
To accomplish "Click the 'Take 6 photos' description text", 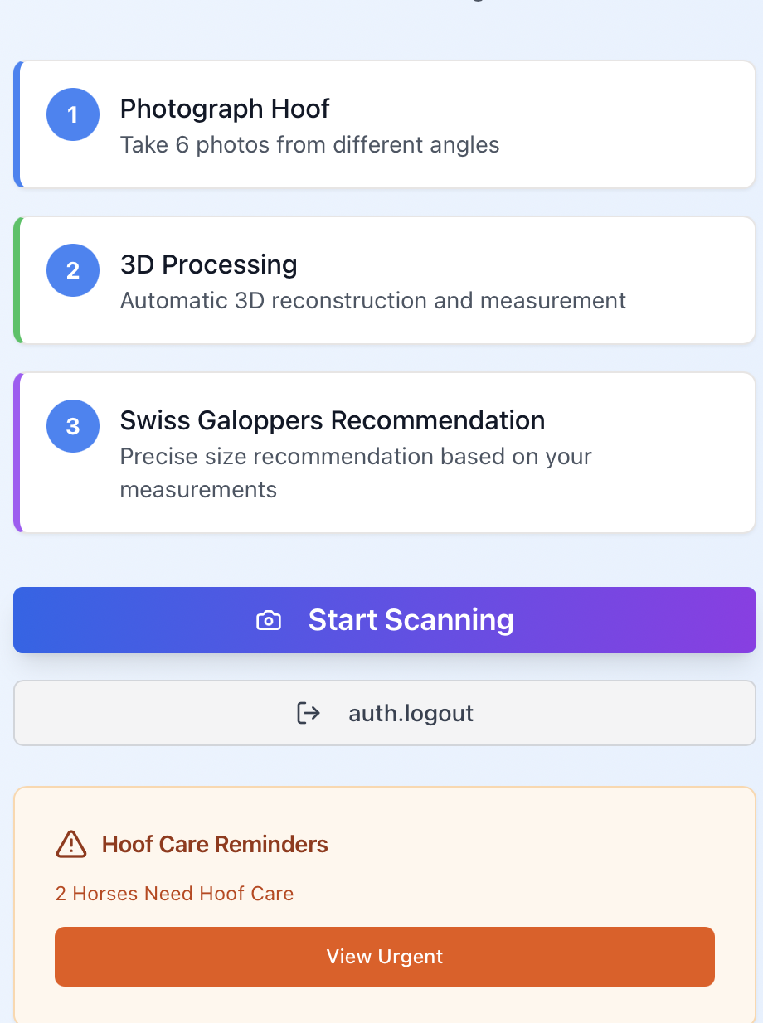I will click(309, 145).
